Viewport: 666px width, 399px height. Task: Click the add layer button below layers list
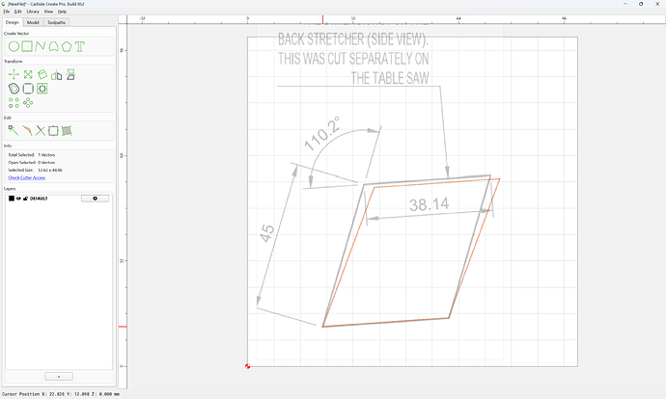(59, 377)
